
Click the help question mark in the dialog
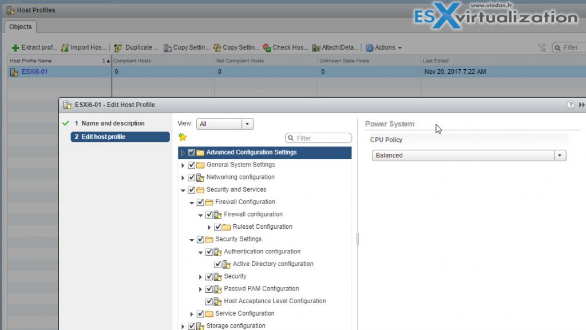coord(571,105)
